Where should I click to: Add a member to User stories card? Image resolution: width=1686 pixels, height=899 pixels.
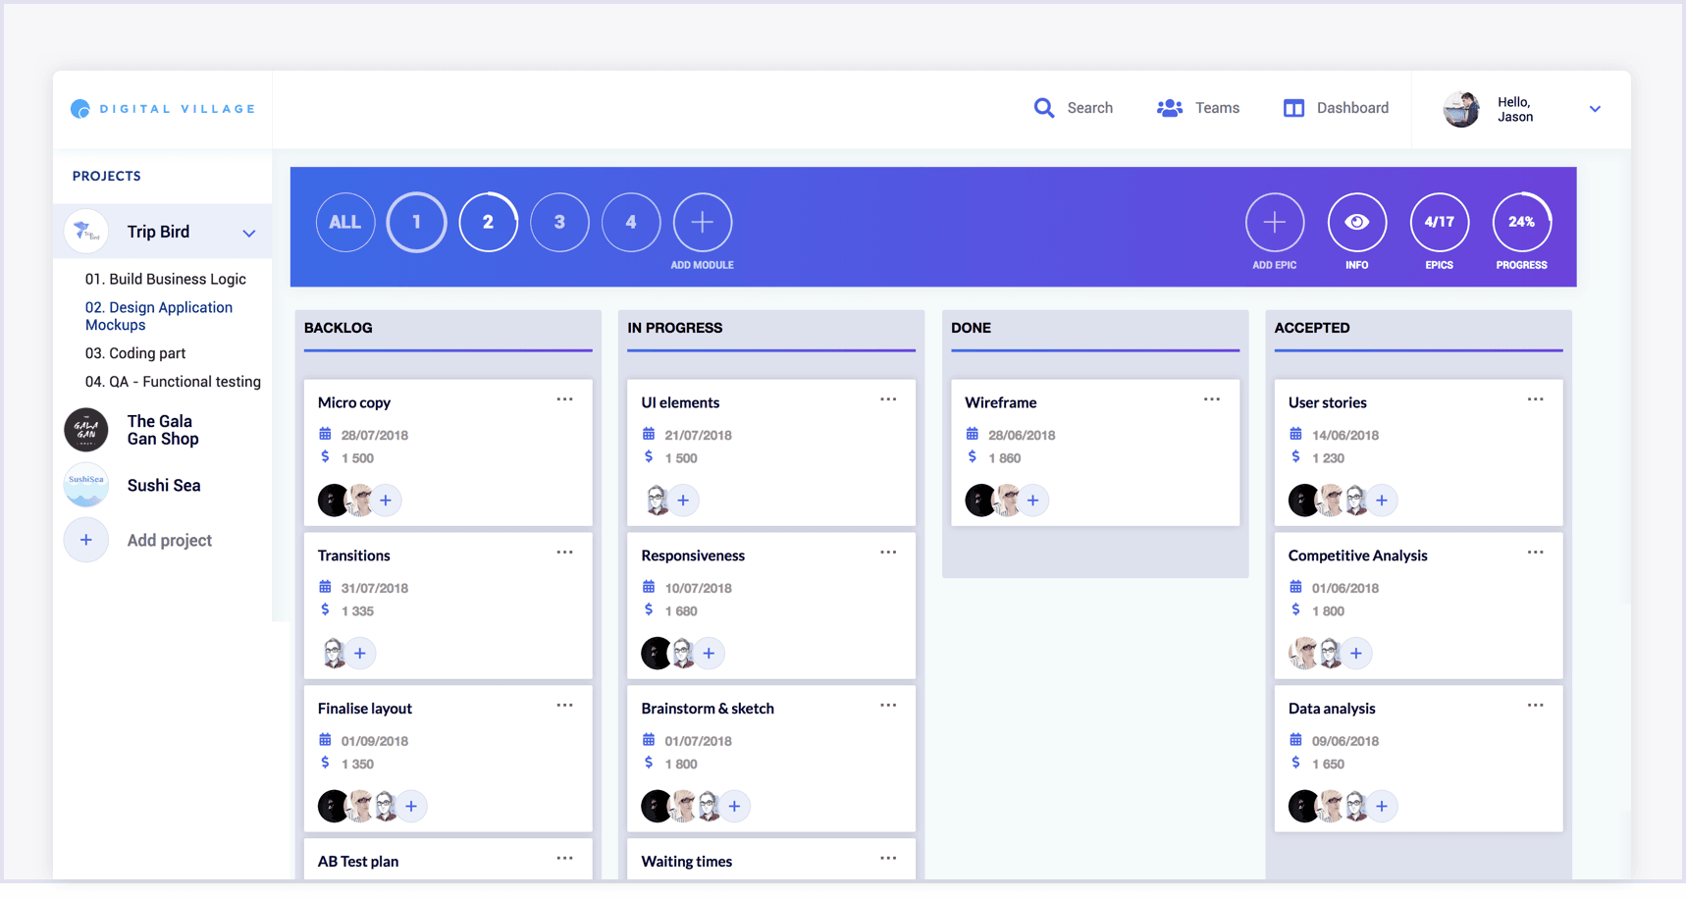click(x=1382, y=501)
